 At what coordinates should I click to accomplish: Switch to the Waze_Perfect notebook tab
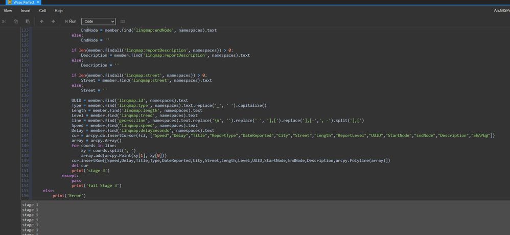[x=24, y=2]
